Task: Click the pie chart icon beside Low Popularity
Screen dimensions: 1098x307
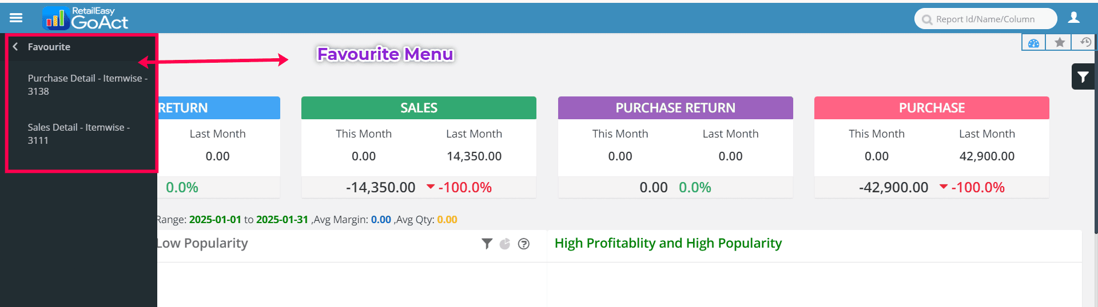Action: [505, 244]
